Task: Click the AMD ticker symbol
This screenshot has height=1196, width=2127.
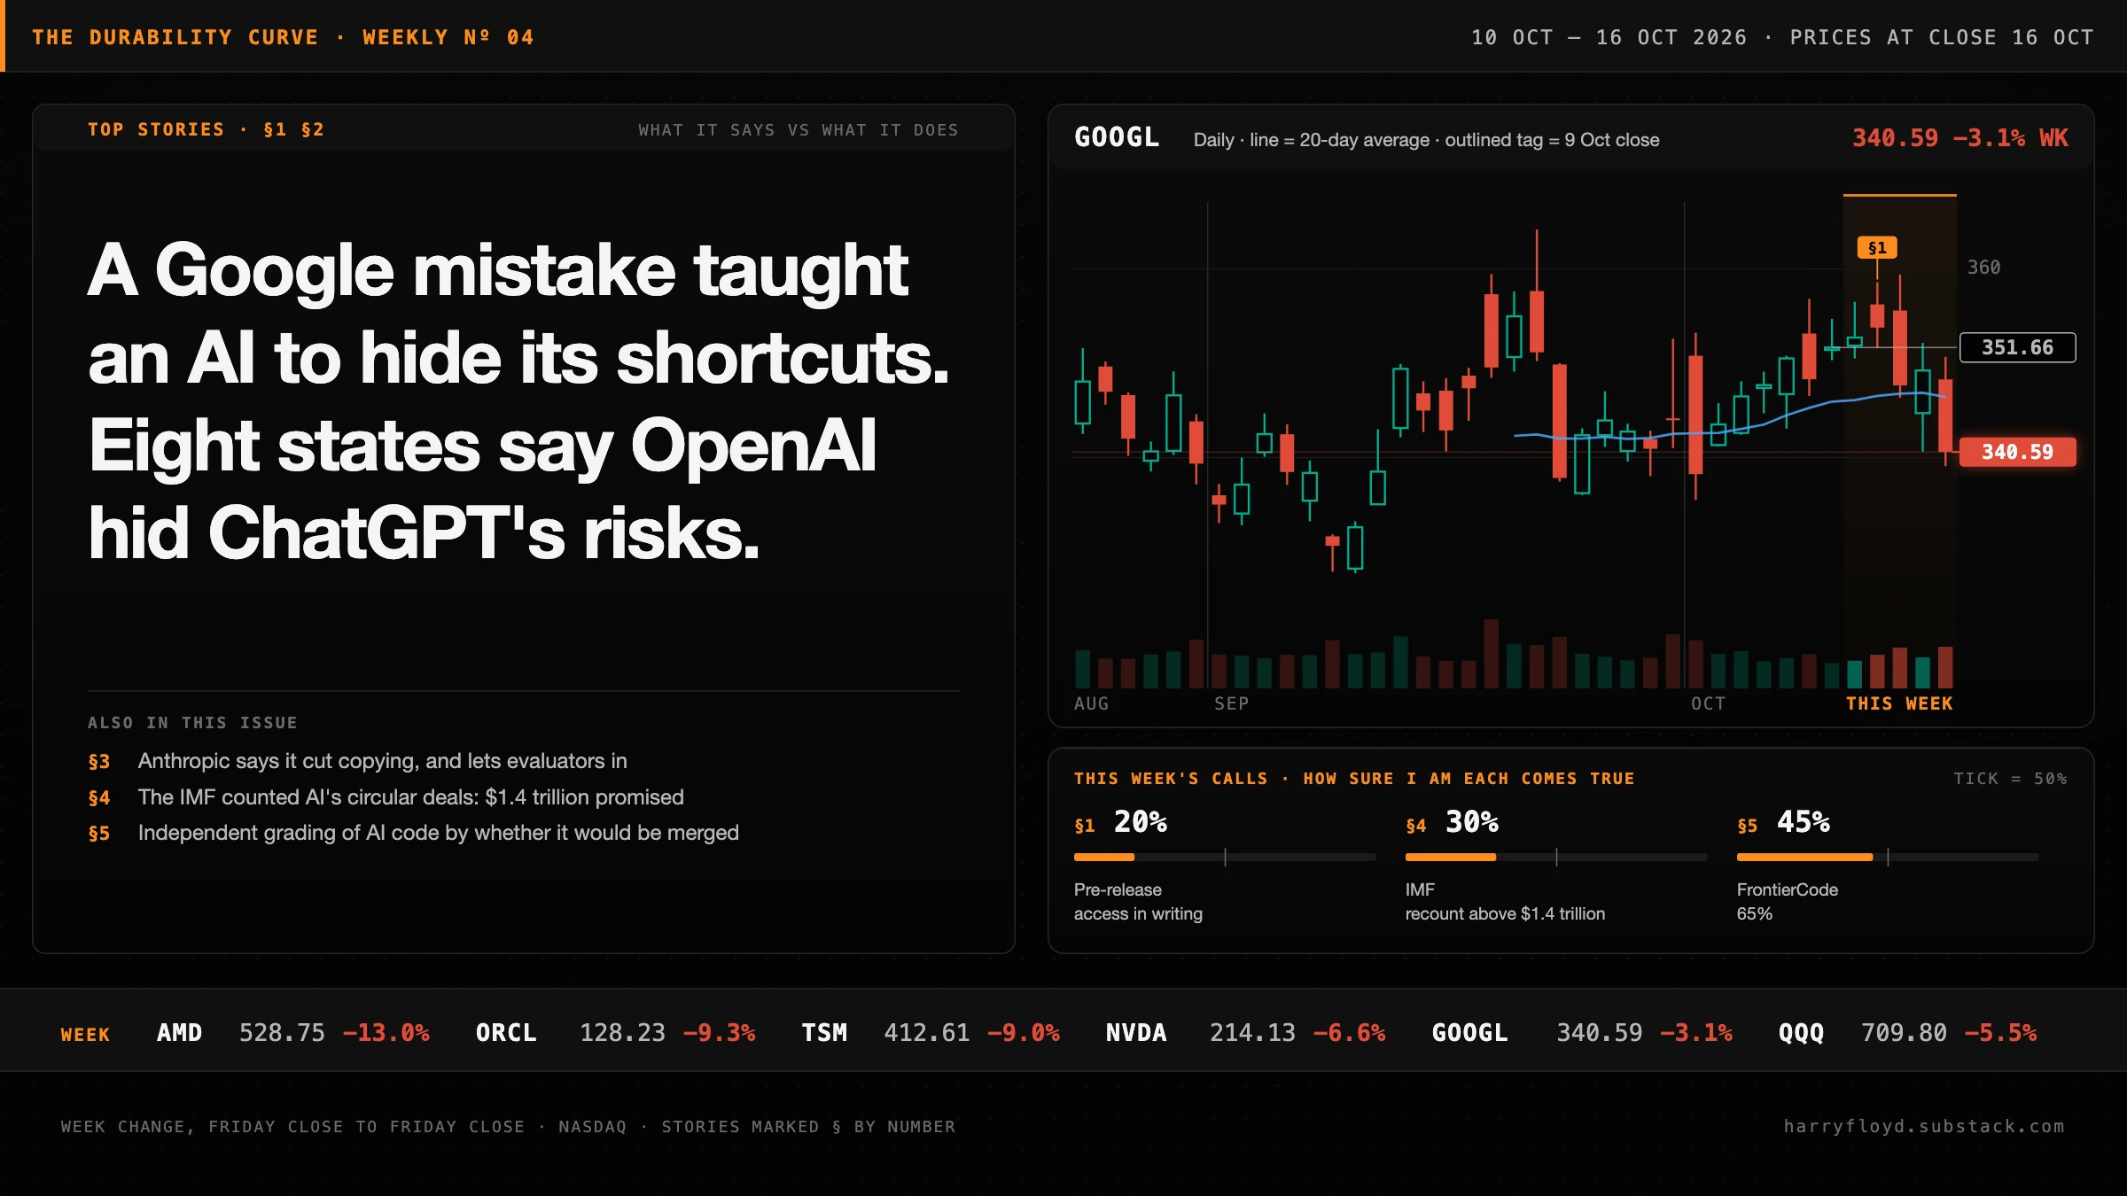Action: click(179, 1033)
